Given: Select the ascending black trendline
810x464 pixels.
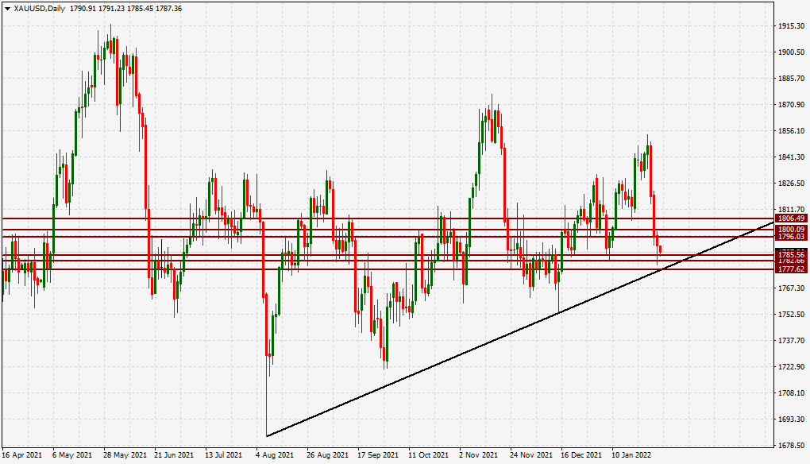Looking at the screenshot, I should tap(520, 329).
